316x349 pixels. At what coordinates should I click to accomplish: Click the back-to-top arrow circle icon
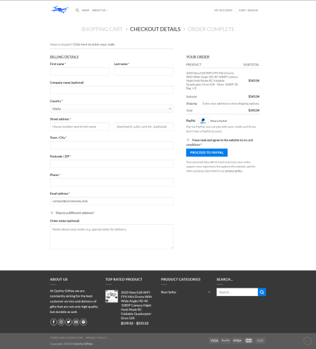(307, 341)
